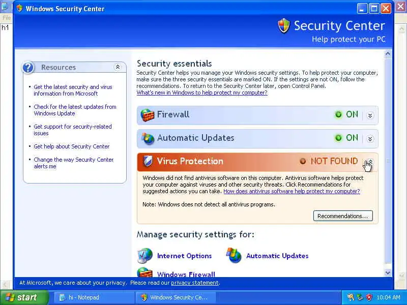Click the Virus Protection shield icon

point(148,161)
